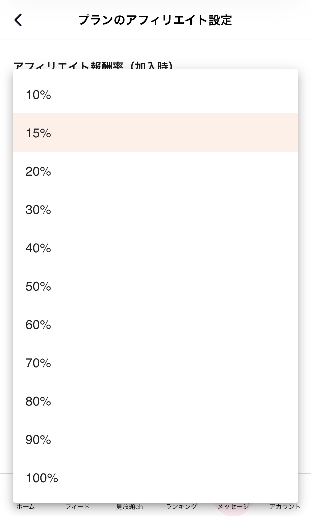The image size is (311, 516).
Task: Pick 30% affiliate rate
Action: tap(155, 209)
